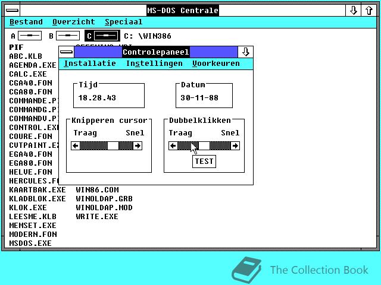This screenshot has height=285, width=381.
Task: Select file KLADBLOK.EXE
Action: tap(38, 199)
